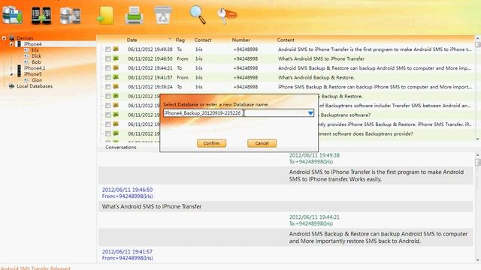The width and height of the screenshot is (481, 270).
Task: Click the Flag column header
Action: point(180,40)
